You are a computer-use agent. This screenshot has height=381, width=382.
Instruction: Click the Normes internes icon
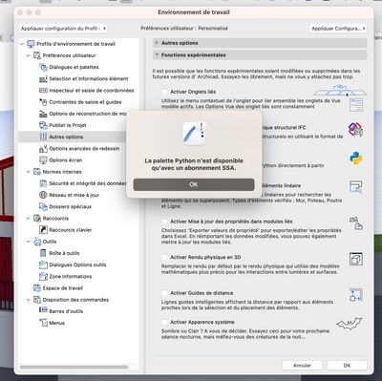37,172
